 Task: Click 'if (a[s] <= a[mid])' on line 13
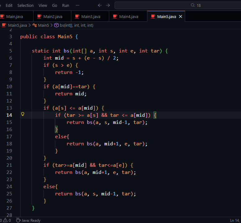71,108
